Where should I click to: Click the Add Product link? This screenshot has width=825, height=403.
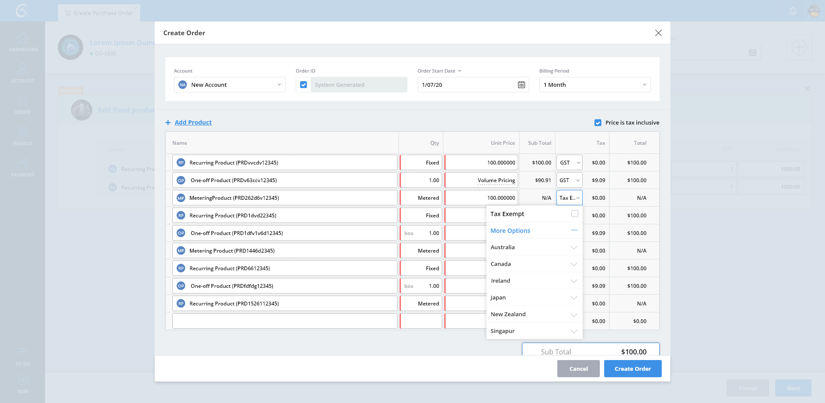193,122
